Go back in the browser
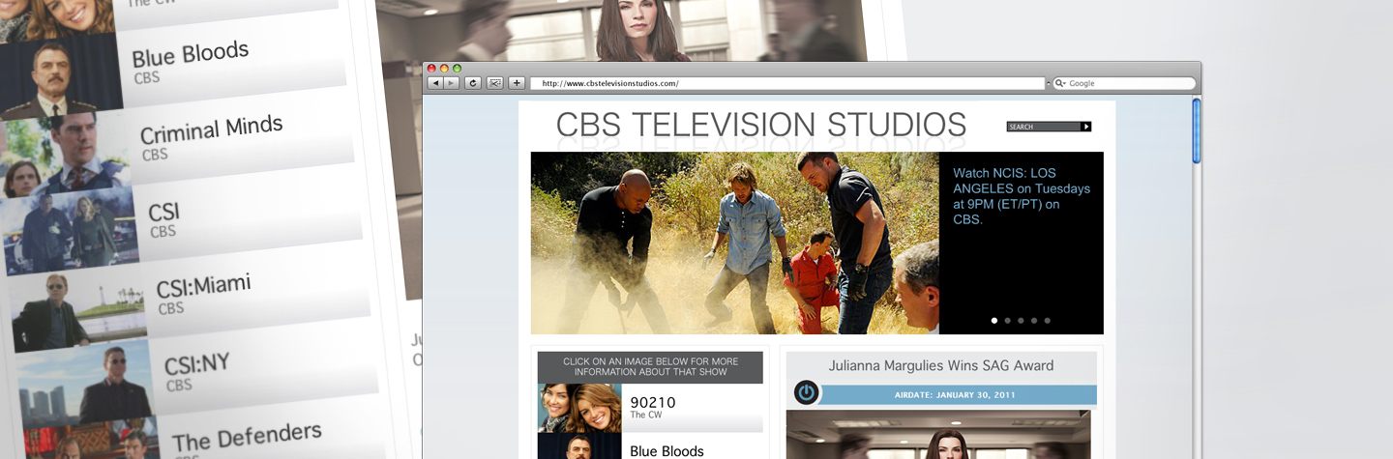Image resolution: width=1393 pixels, height=459 pixels. point(434,83)
